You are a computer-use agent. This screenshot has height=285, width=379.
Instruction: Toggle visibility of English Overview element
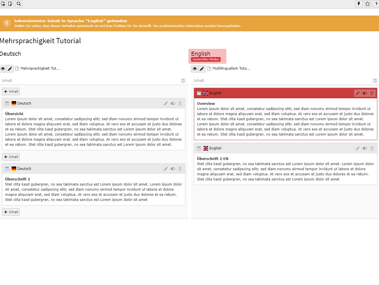click(x=365, y=93)
